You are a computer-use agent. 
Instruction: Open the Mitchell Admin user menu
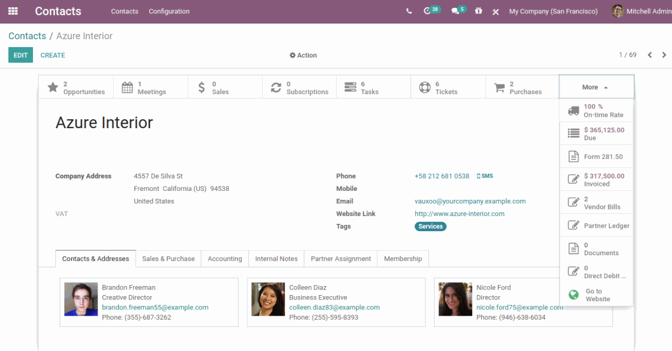pyautogui.click(x=641, y=11)
